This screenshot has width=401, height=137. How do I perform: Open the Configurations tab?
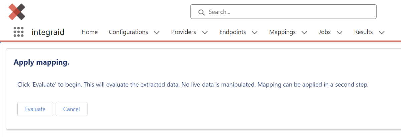128,32
